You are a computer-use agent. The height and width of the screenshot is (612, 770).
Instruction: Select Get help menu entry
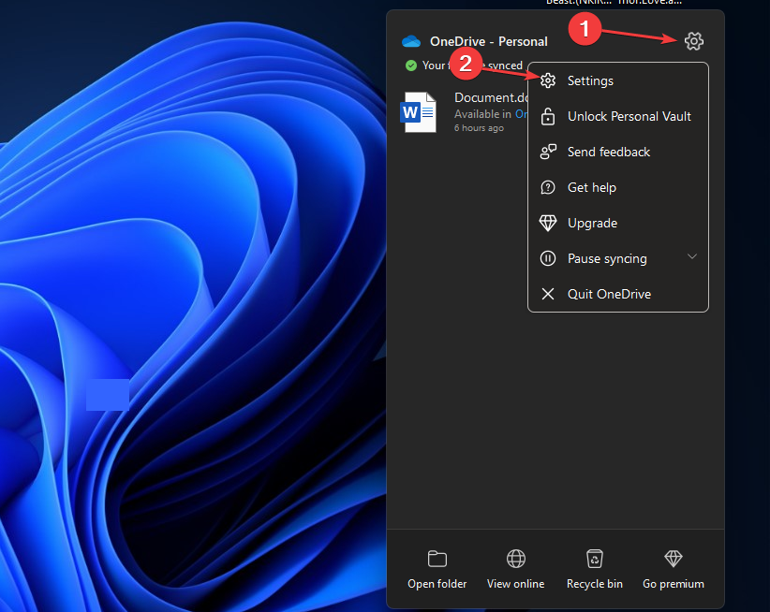click(617, 187)
